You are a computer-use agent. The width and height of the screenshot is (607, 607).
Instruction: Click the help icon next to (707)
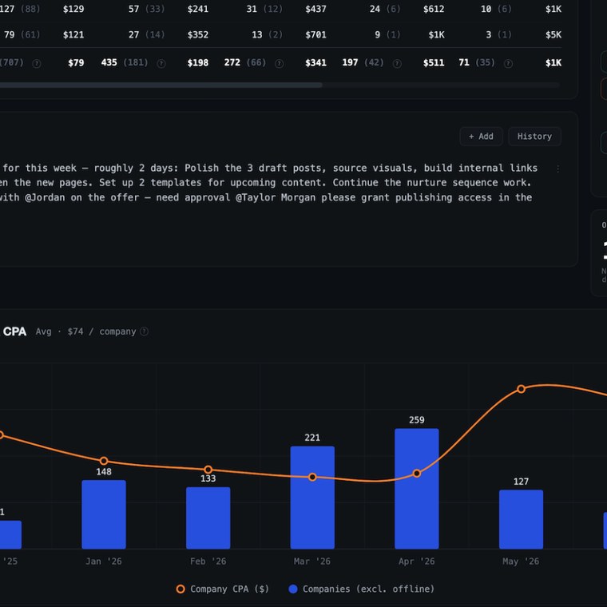tap(37, 63)
